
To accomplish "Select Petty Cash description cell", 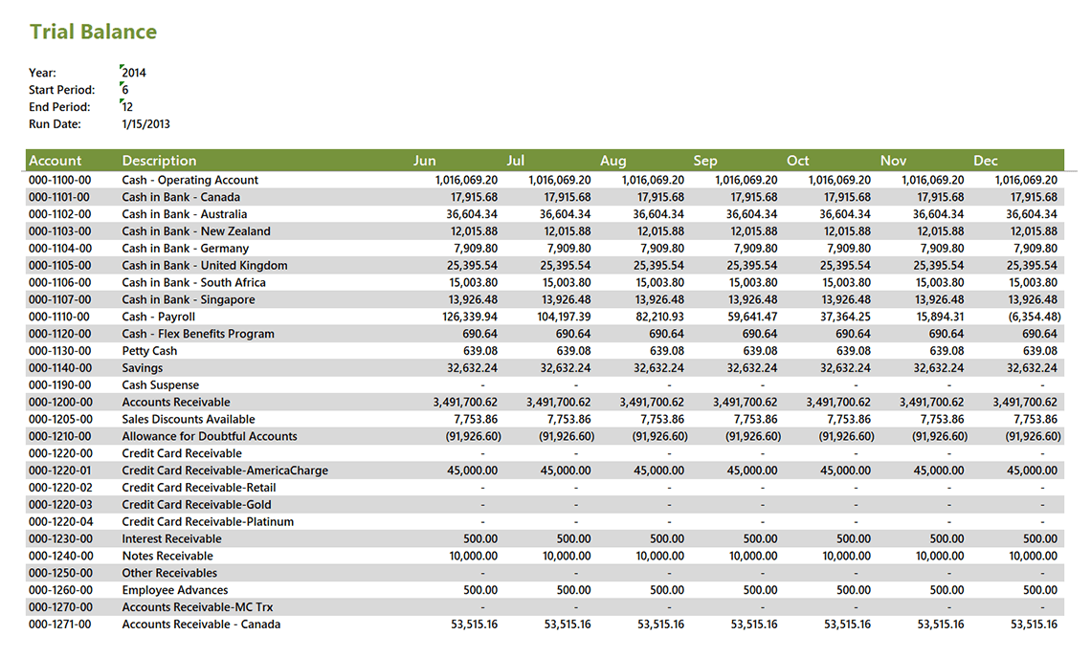I will coord(149,351).
